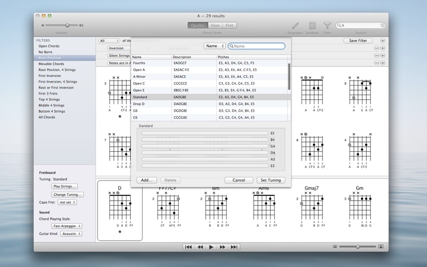The width and height of the screenshot is (427, 267).
Task: Open the Diagrams pencil tool
Action: [x=295, y=26]
